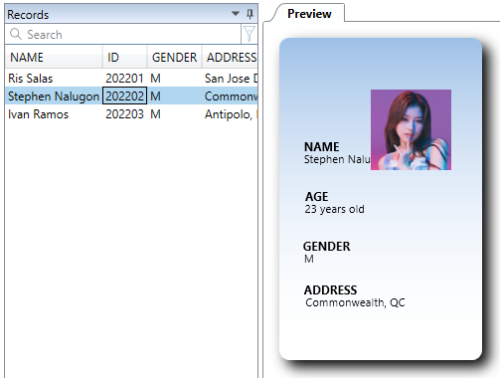
Task: Sort by the NAME column header
Action: (x=54, y=58)
